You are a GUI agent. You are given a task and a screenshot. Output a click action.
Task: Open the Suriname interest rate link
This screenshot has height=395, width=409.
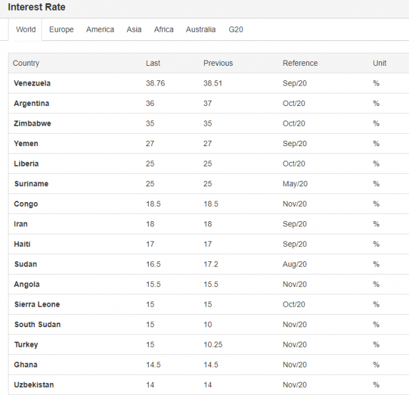pos(31,184)
